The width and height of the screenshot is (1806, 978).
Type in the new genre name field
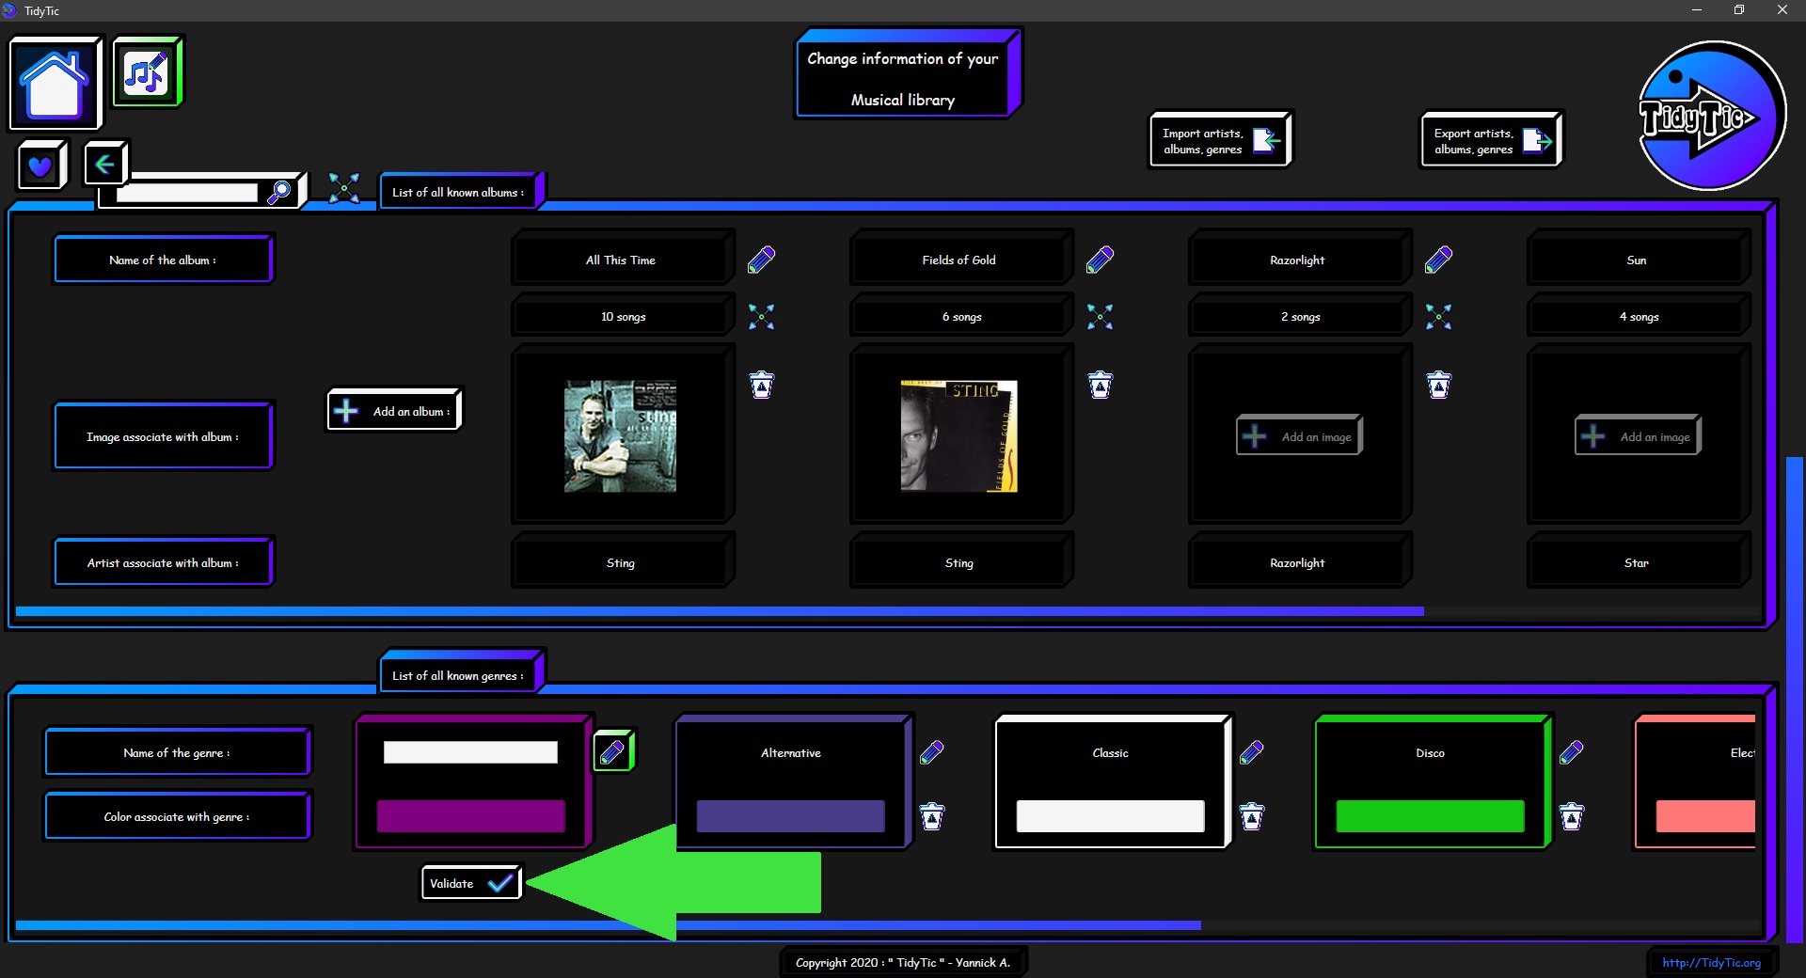(470, 752)
